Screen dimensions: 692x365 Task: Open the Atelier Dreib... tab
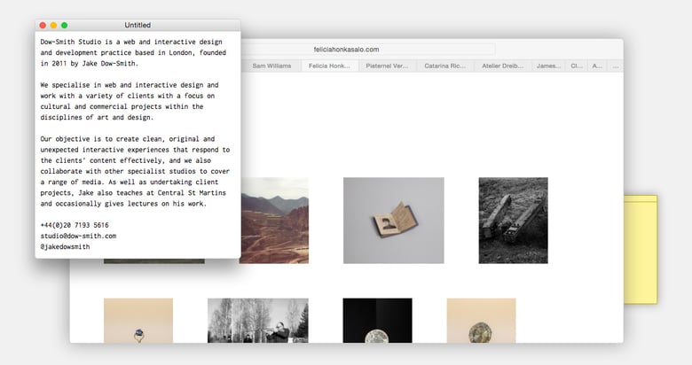[x=503, y=66]
